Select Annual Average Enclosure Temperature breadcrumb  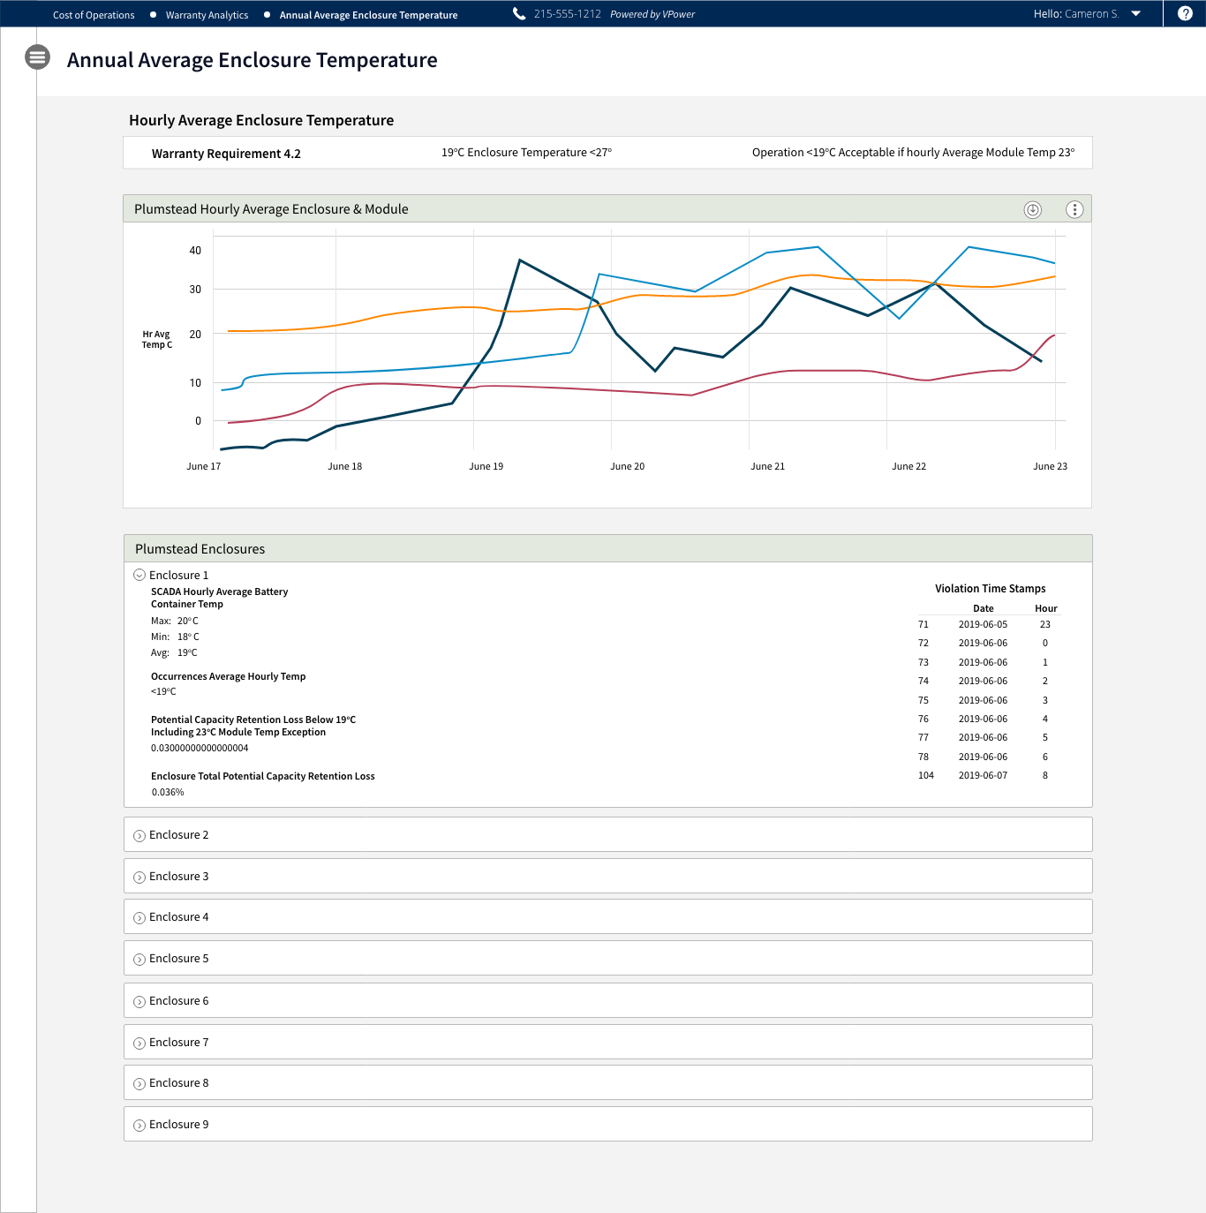[x=368, y=15]
